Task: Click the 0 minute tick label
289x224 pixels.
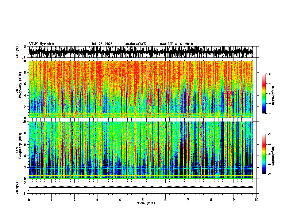Action: [x=29, y=200]
